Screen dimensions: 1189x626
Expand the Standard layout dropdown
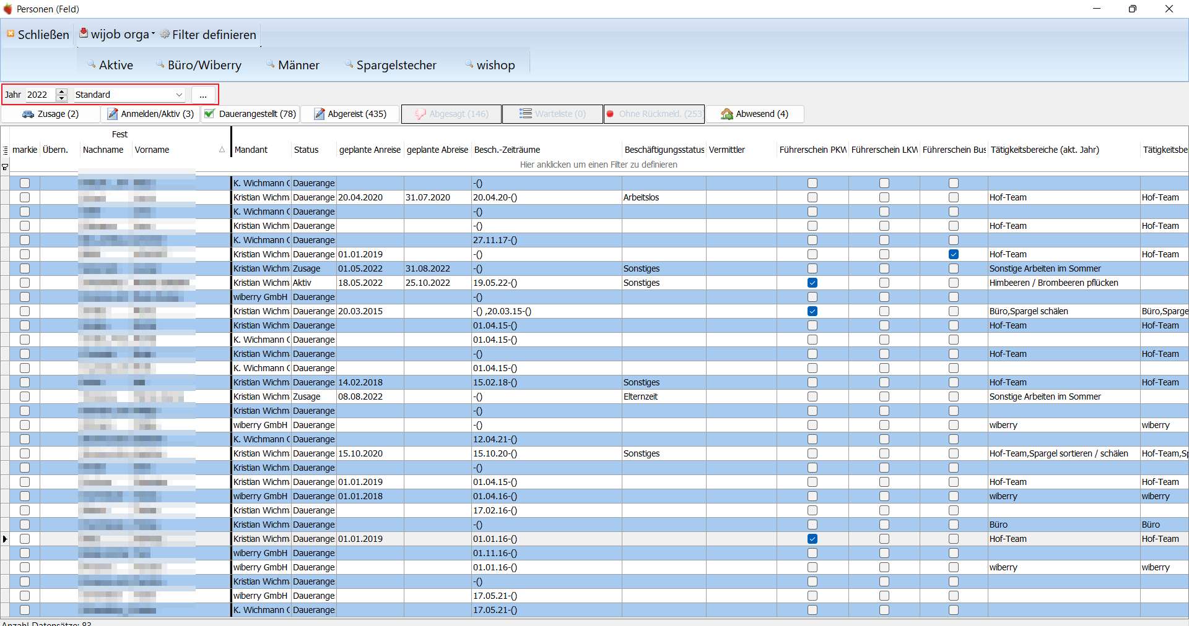179,95
